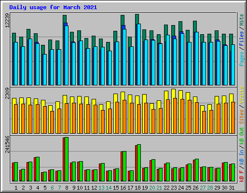Viewport: 247px width, 193px height.
Task: Click green weekend day 7 label
Action: click(x=59, y=188)
